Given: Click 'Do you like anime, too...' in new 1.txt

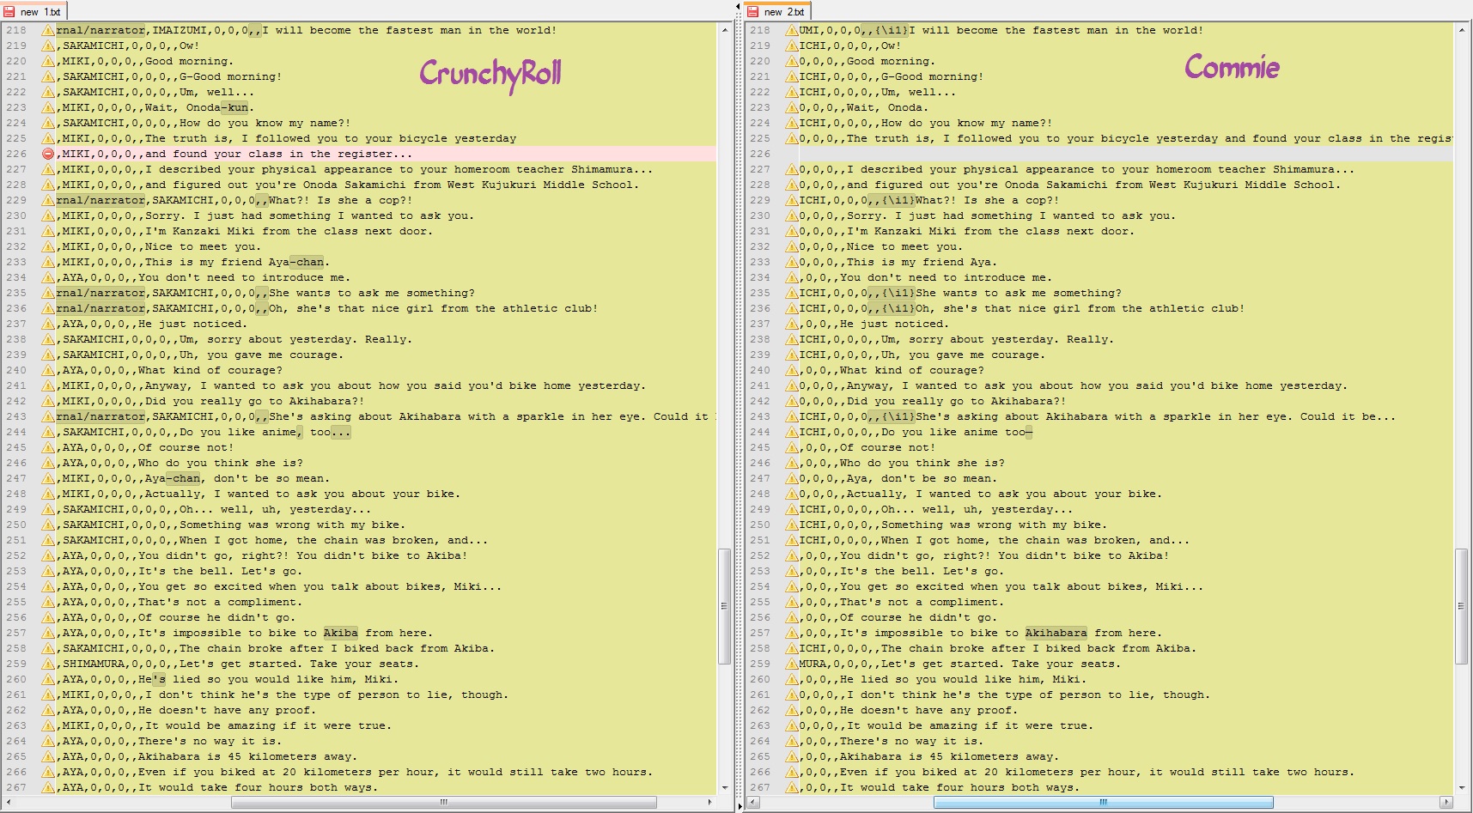Looking at the screenshot, I should [x=265, y=432].
